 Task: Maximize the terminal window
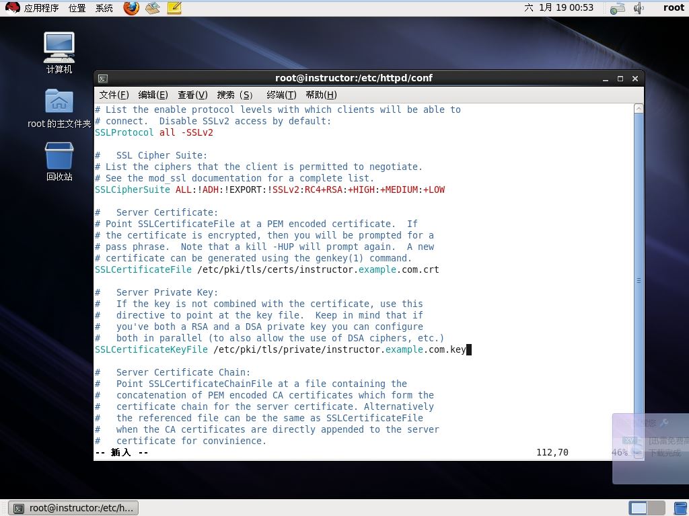point(620,79)
